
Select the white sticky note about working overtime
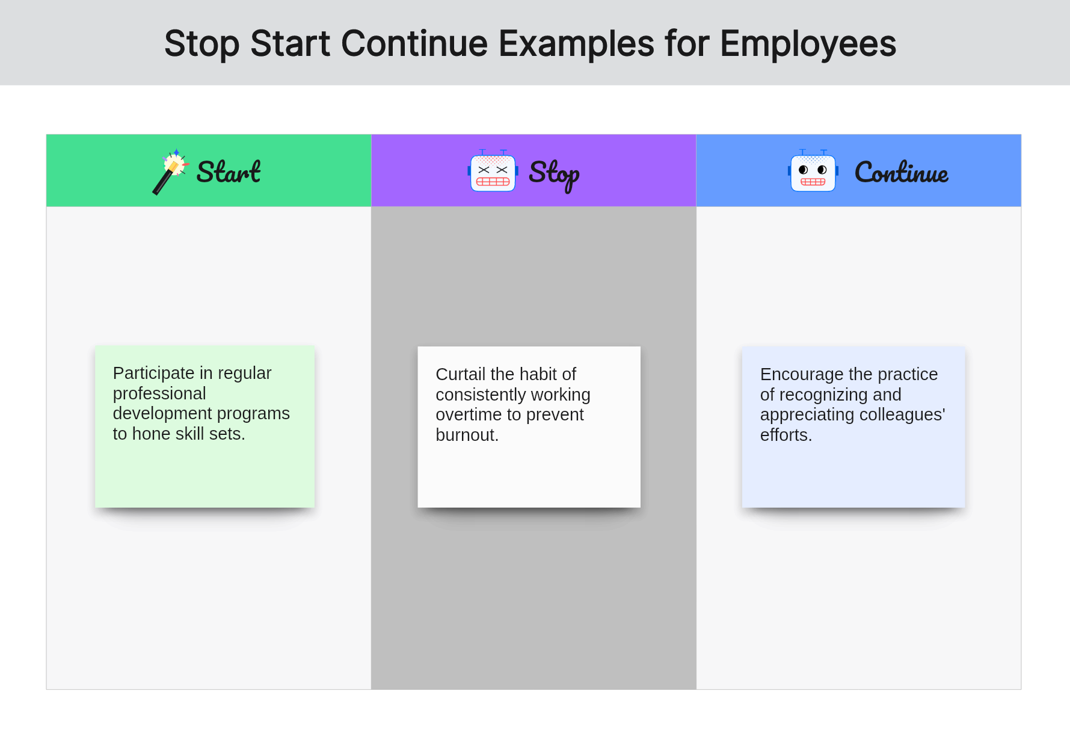coord(529,427)
